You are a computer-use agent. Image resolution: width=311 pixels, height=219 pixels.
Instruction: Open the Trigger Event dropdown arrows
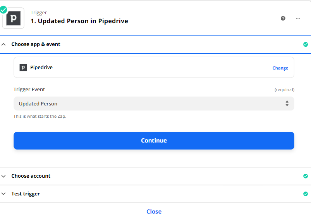coord(287,104)
